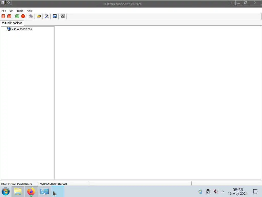Open the File menu

(x=4, y=11)
